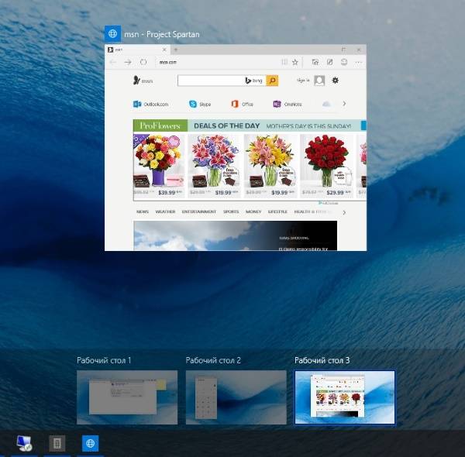Refresh the msn page
Image resolution: width=465 pixels, height=457 pixels.
click(x=143, y=62)
